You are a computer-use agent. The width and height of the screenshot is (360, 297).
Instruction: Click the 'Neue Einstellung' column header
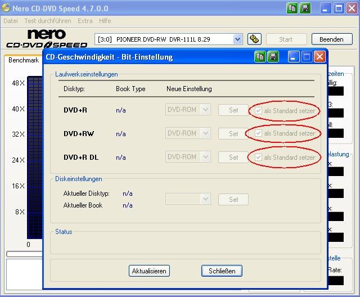pyautogui.click(x=189, y=89)
